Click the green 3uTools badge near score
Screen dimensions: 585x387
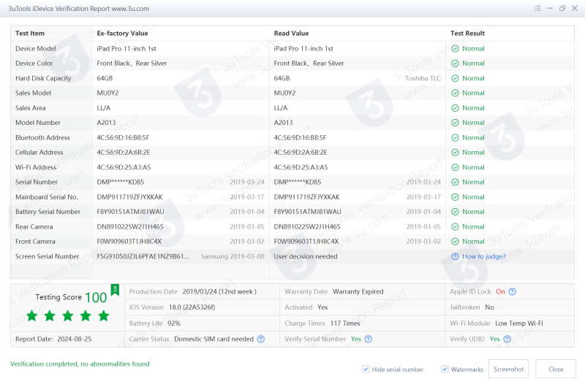point(115,289)
